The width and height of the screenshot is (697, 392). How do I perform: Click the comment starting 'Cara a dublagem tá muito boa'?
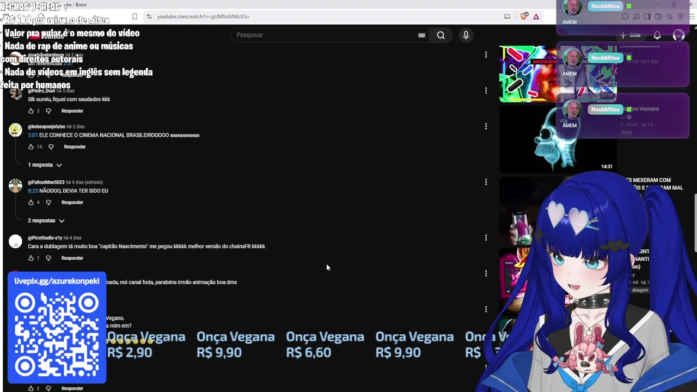[x=146, y=246]
